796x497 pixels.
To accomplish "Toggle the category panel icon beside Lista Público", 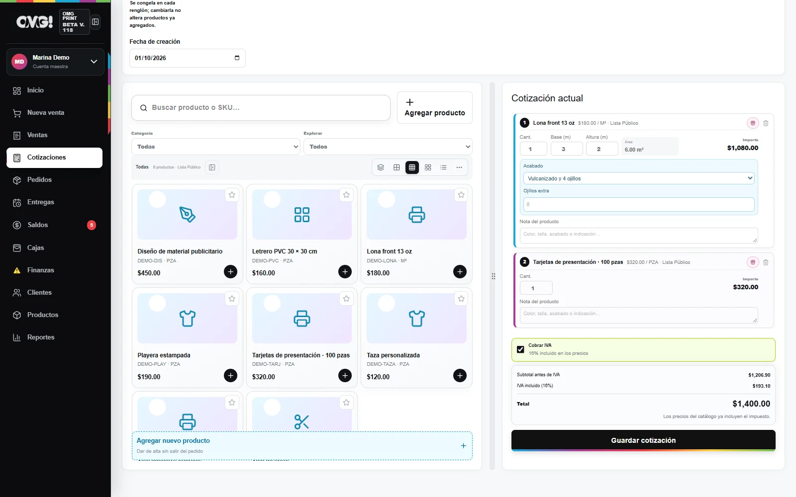I will 212,167.
